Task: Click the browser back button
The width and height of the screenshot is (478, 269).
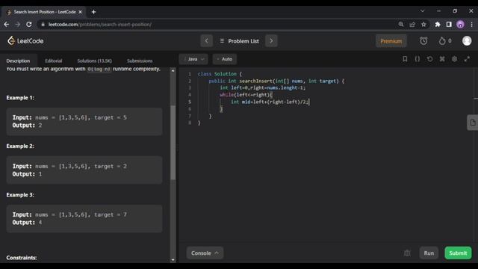Action: [7, 25]
